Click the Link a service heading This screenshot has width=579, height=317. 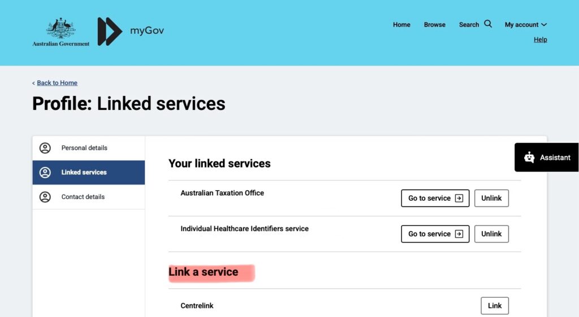tap(203, 272)
